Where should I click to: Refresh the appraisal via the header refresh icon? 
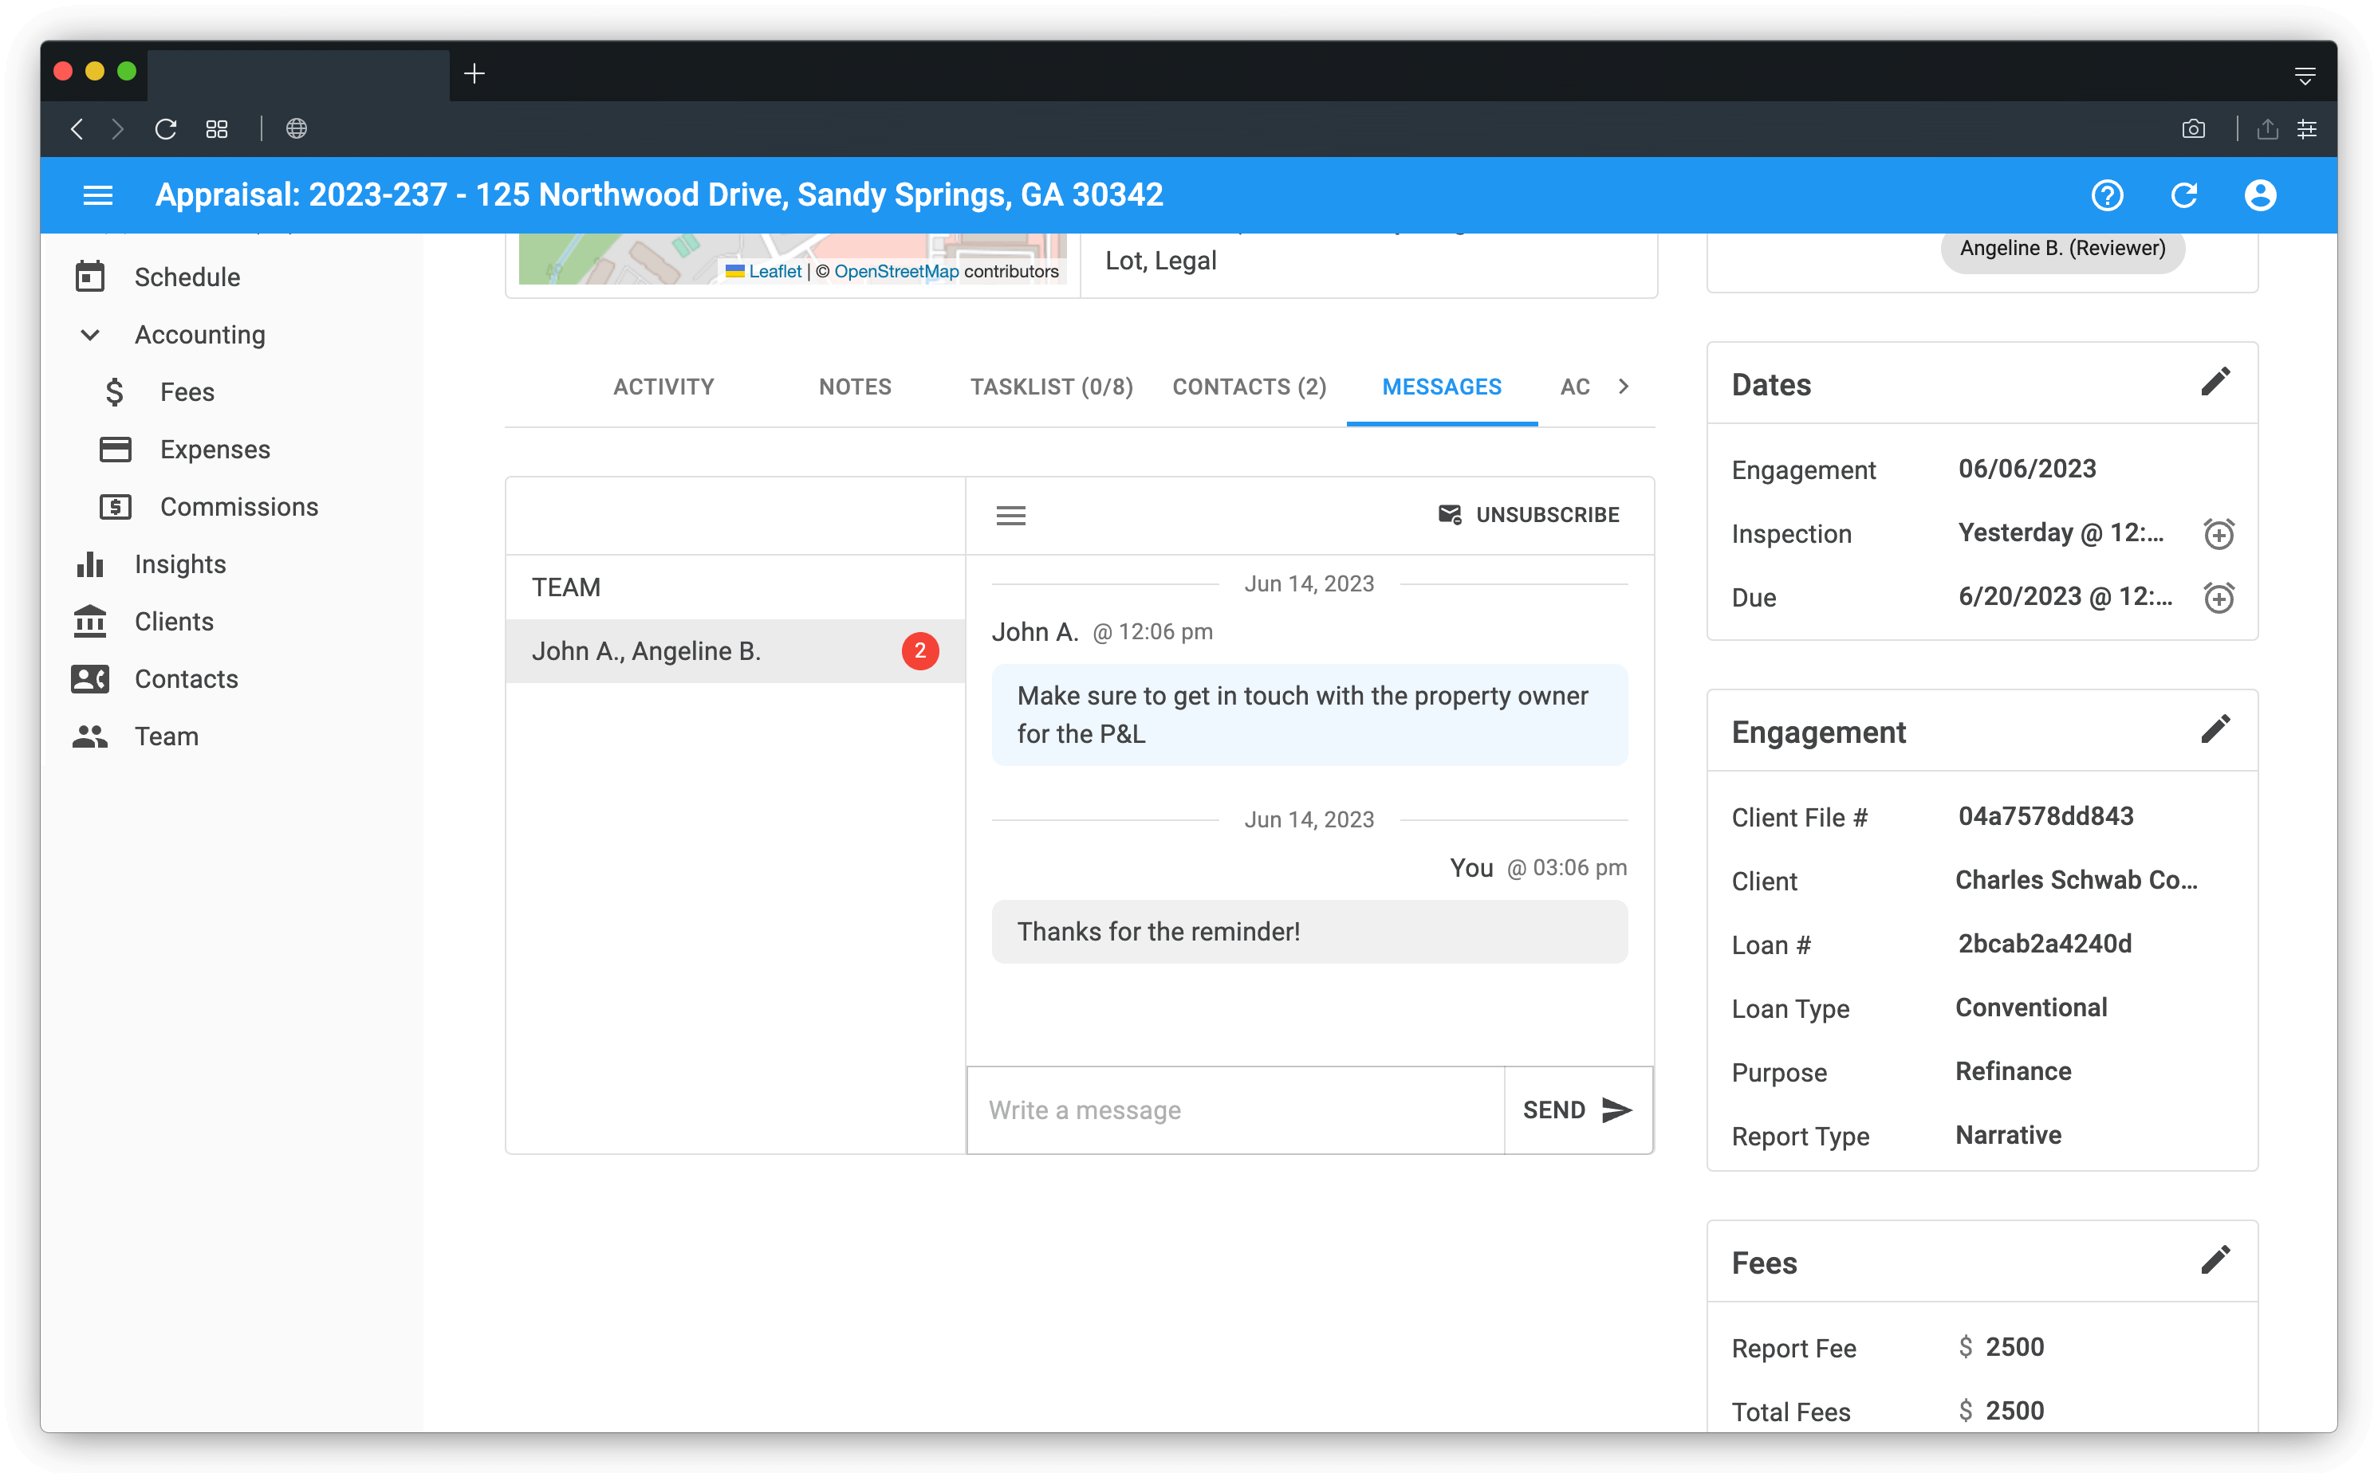pos(2184,194)
